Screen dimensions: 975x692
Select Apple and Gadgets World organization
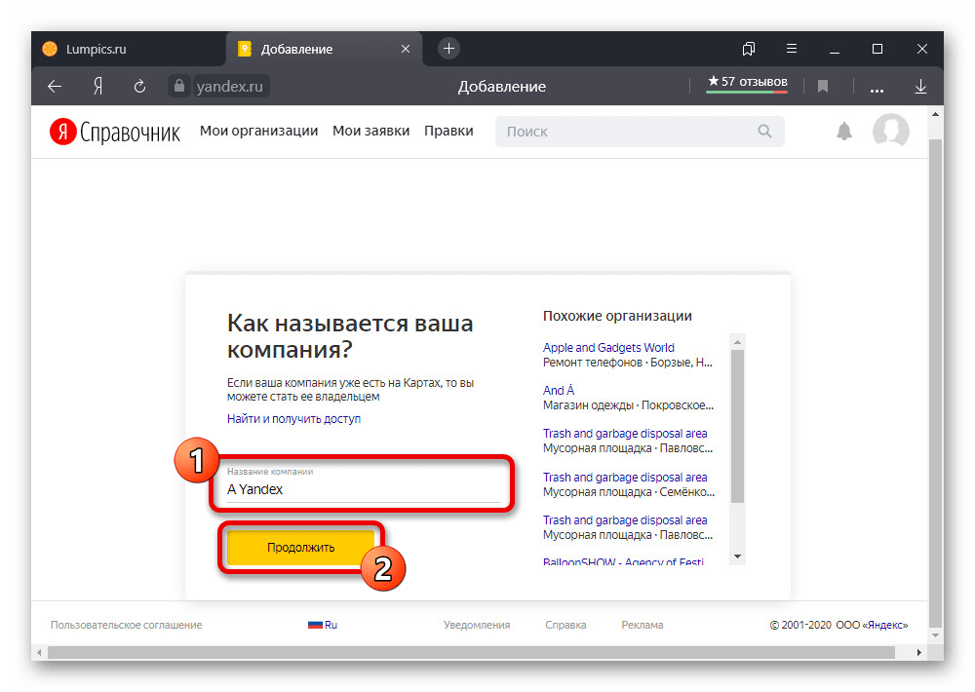608,348
